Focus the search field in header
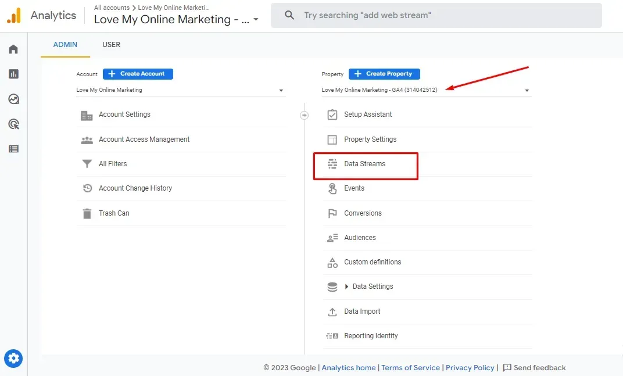The width and height of the screenshot is (623, 376). (x=436, y=16)
